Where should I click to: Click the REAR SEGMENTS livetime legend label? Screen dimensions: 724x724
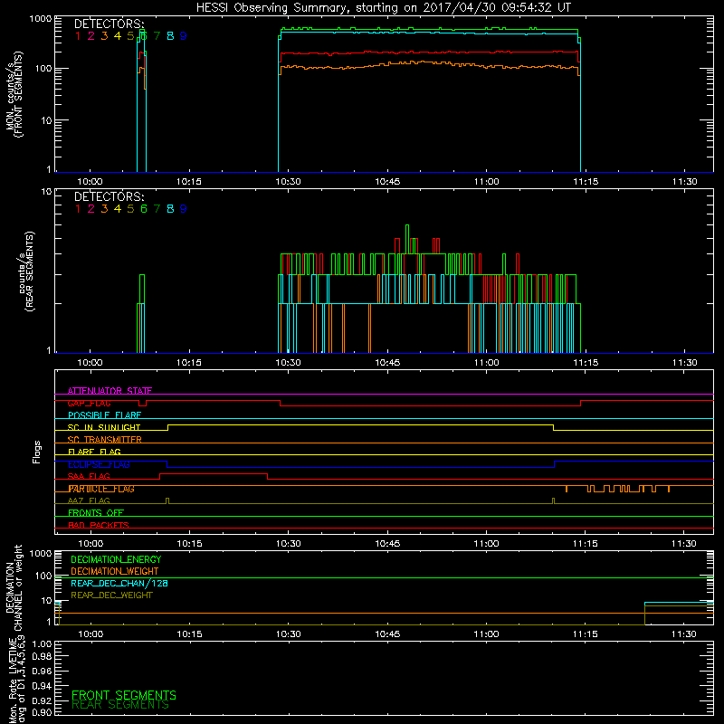(120, 705)
